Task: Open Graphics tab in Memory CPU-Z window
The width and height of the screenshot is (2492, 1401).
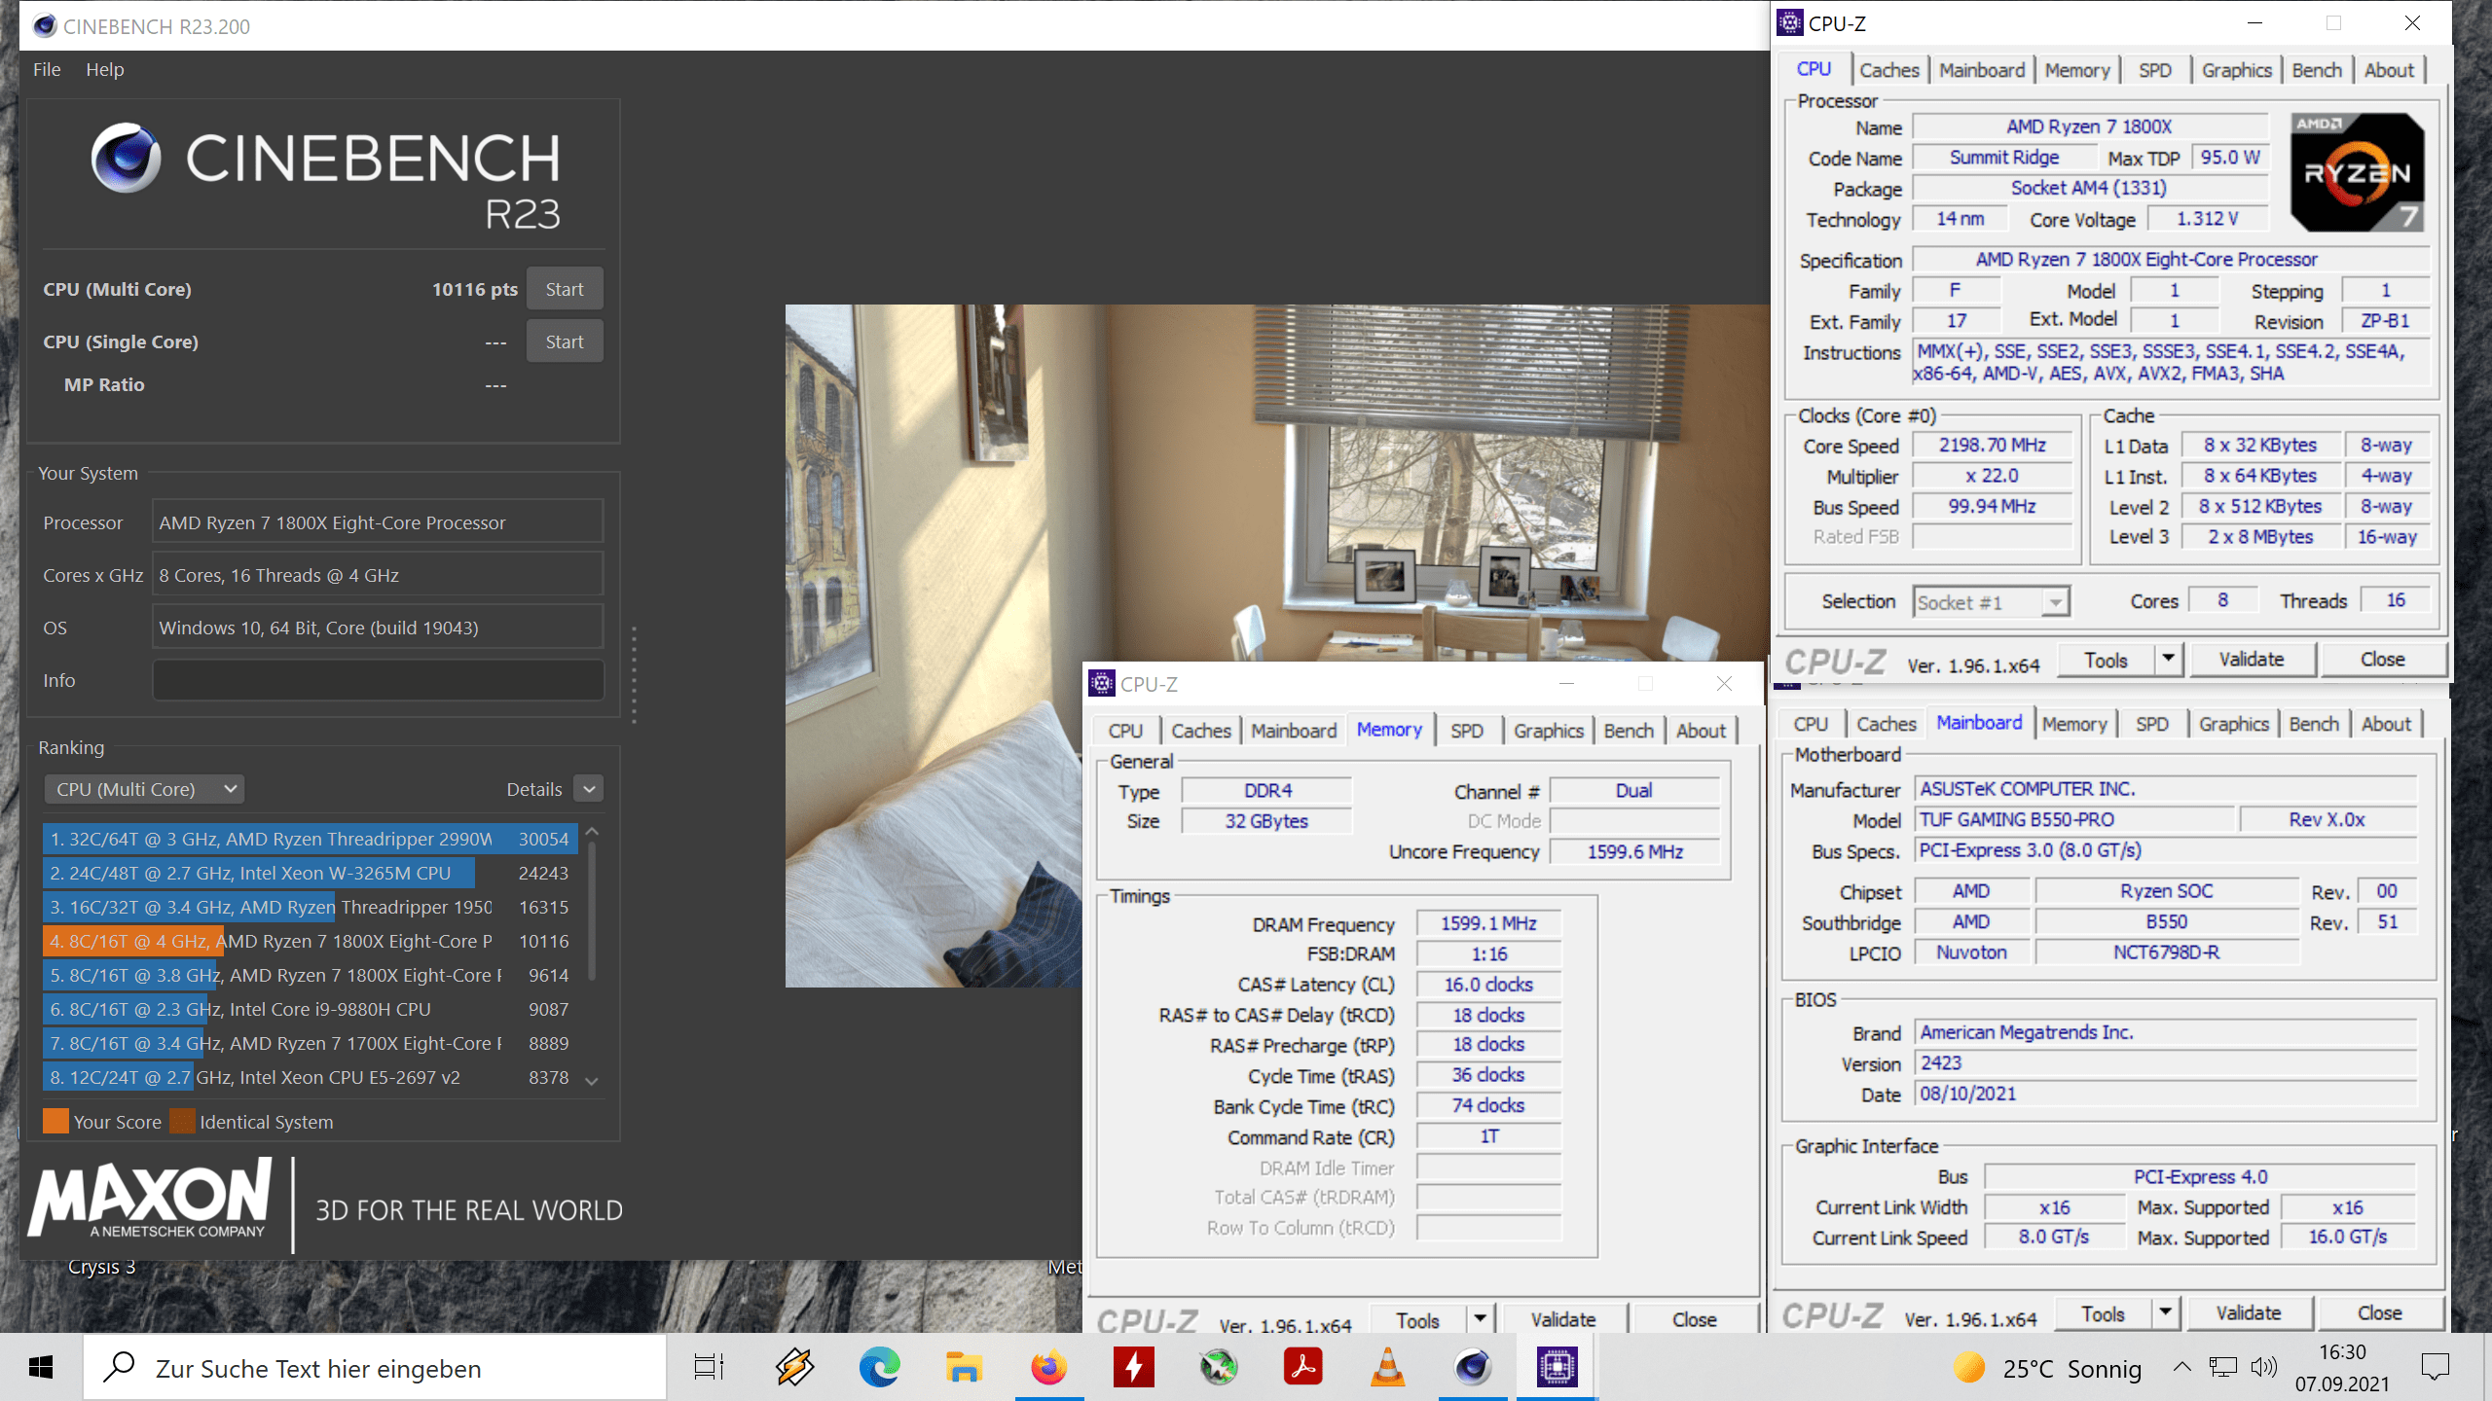Action: (1548, 731)
